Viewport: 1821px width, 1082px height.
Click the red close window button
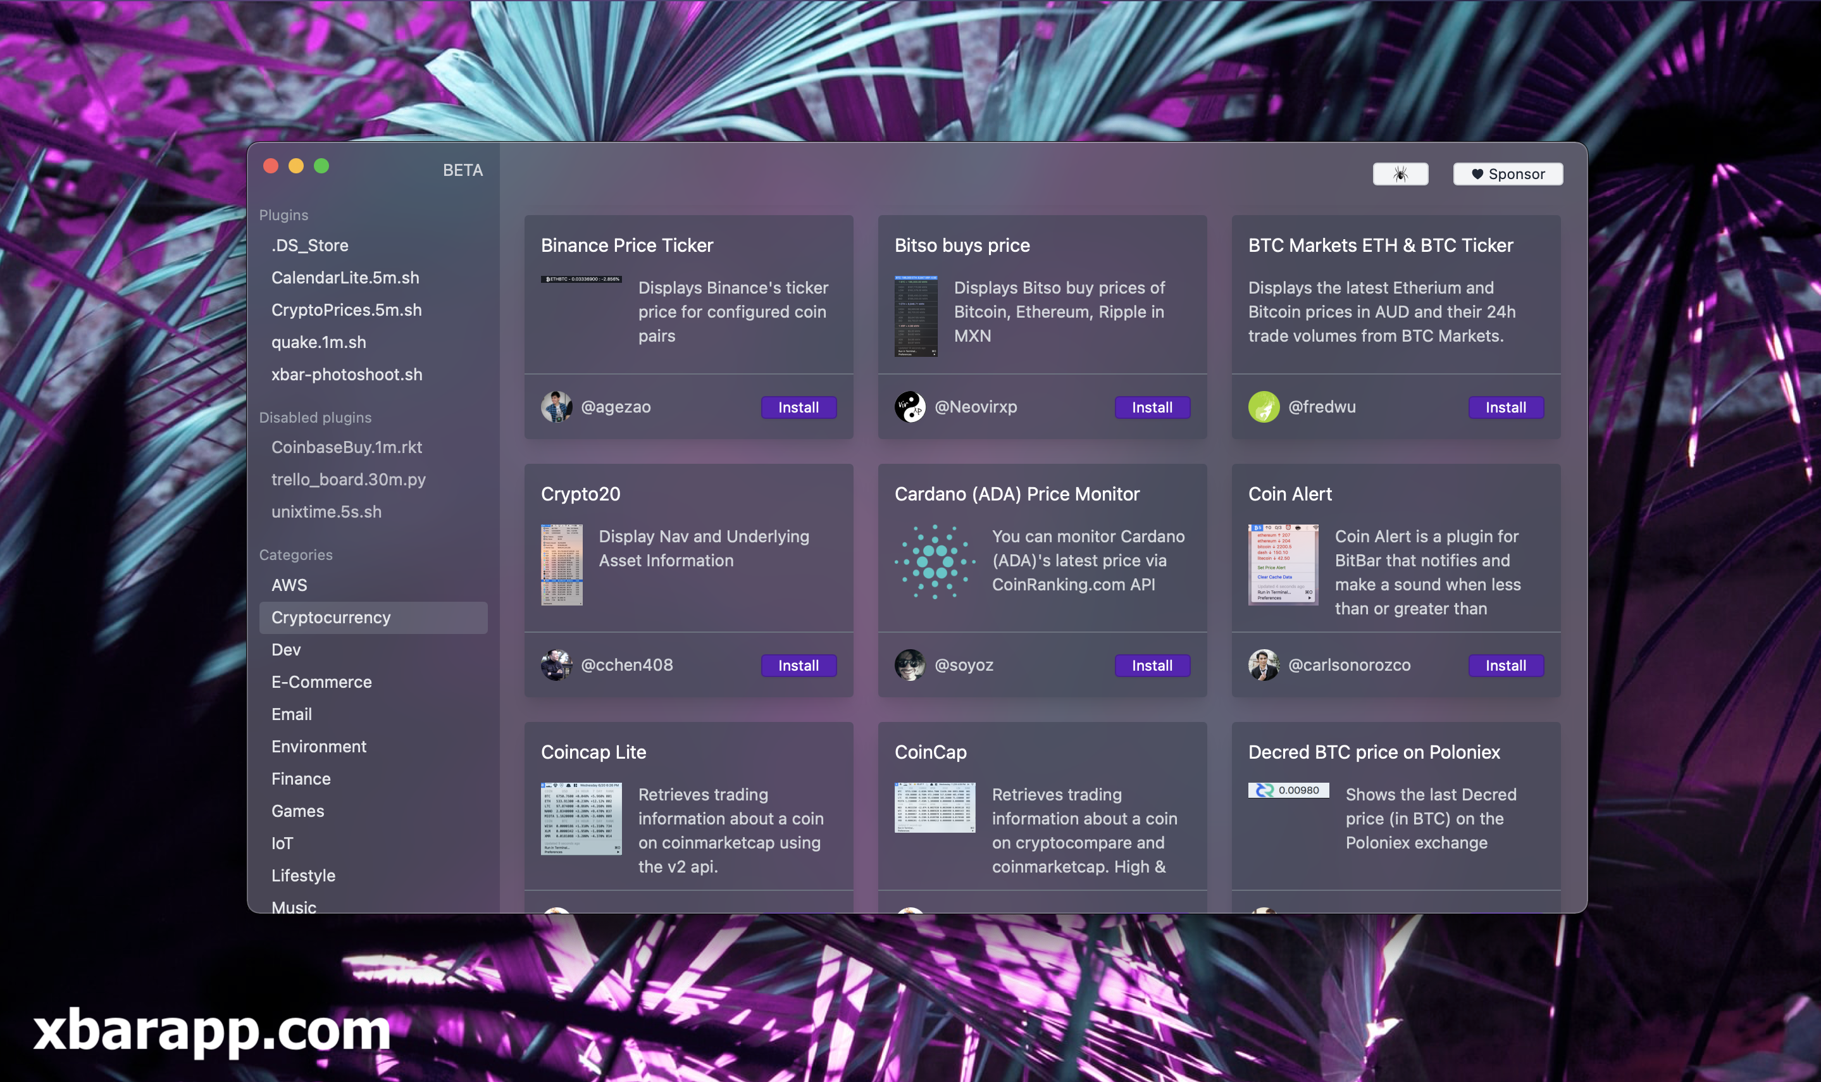270,166
